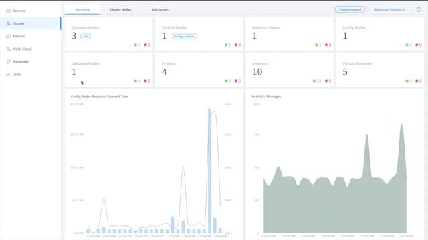The height and width of the screenshot is (240, 428).
Task: Open Servers via its sidebar icon
Action: [8, 11]
